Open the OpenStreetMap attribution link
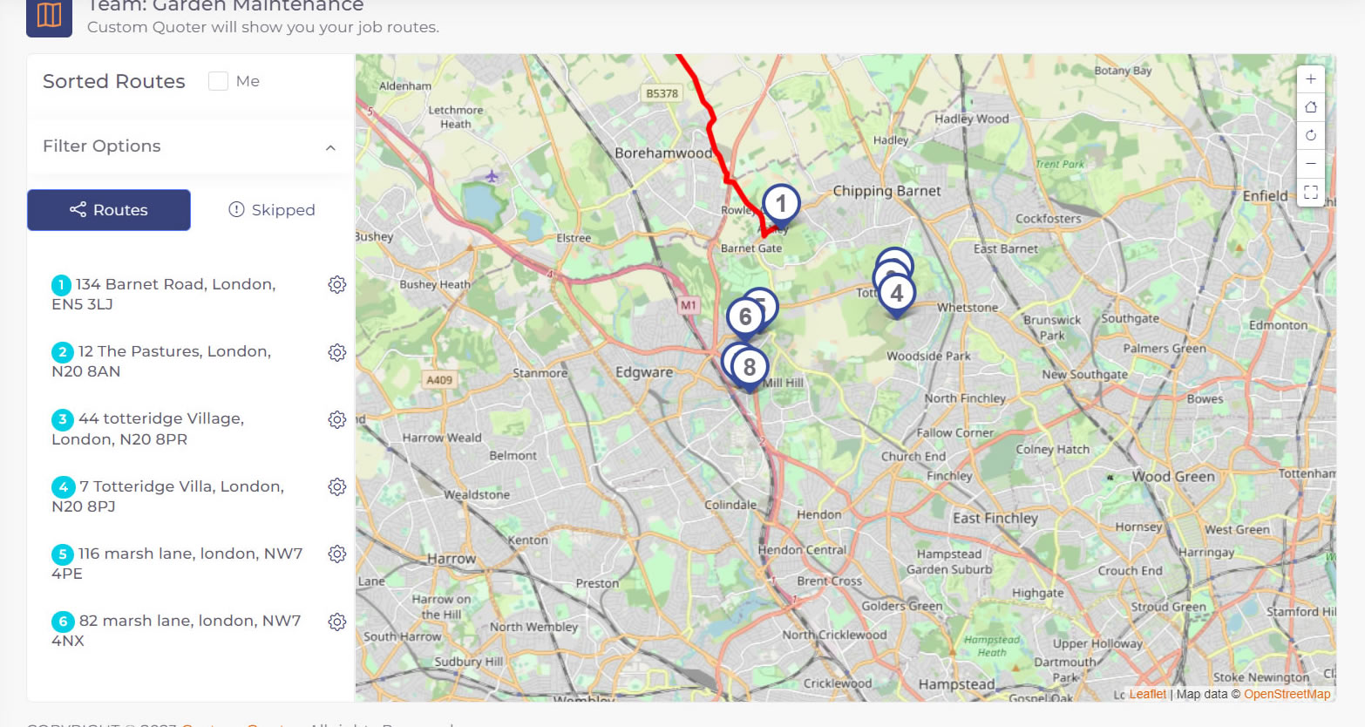The width and height of the screenshot is (1365, 727). [x=1287, y=694]
